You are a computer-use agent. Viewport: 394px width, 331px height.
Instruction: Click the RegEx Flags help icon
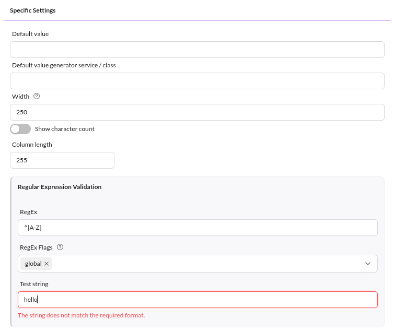pyautogui.click(x=60, y=247)
